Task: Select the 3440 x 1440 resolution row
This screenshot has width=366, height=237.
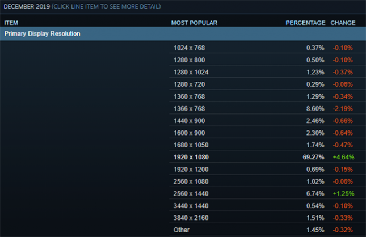Action: (x=267, y=205)
